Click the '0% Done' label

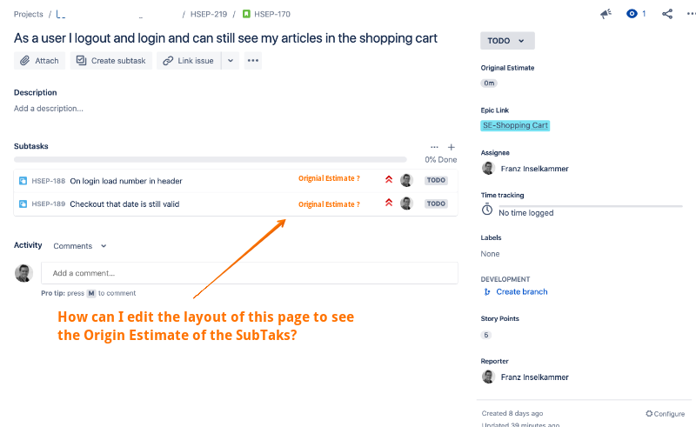click(x=440, y=160)
